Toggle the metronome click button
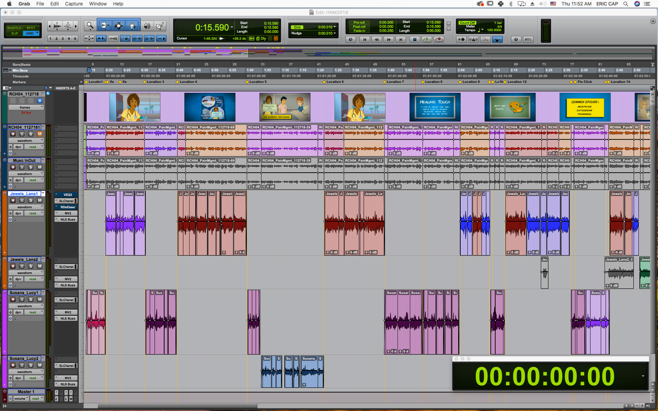658x411 pixels. pos(473,39)
